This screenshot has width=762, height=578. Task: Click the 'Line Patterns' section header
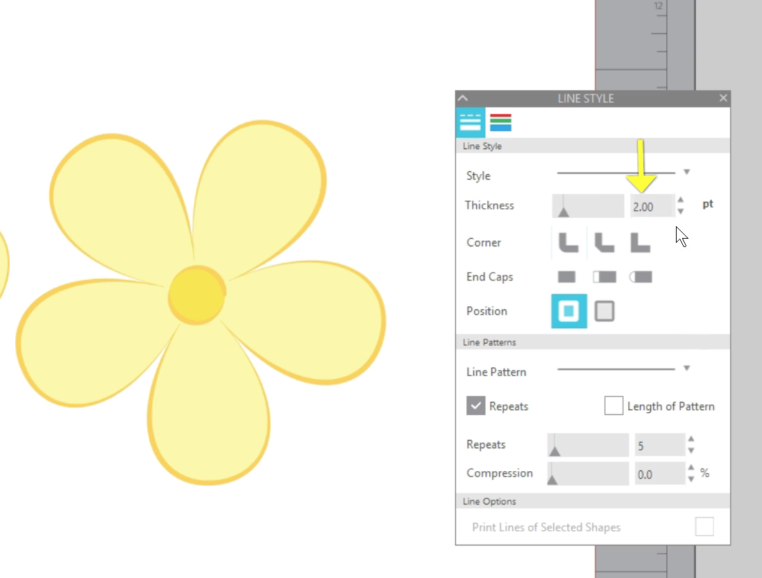coord(593,342)
